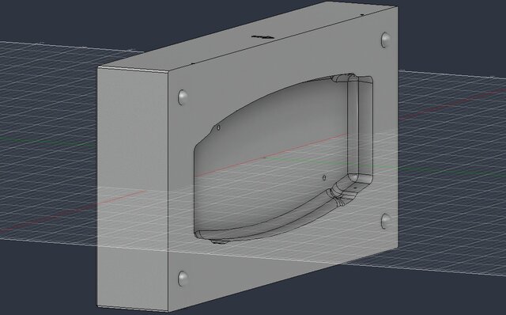Select the left side face of the block
Screen dimensions: 506x315
coord(133,189)
